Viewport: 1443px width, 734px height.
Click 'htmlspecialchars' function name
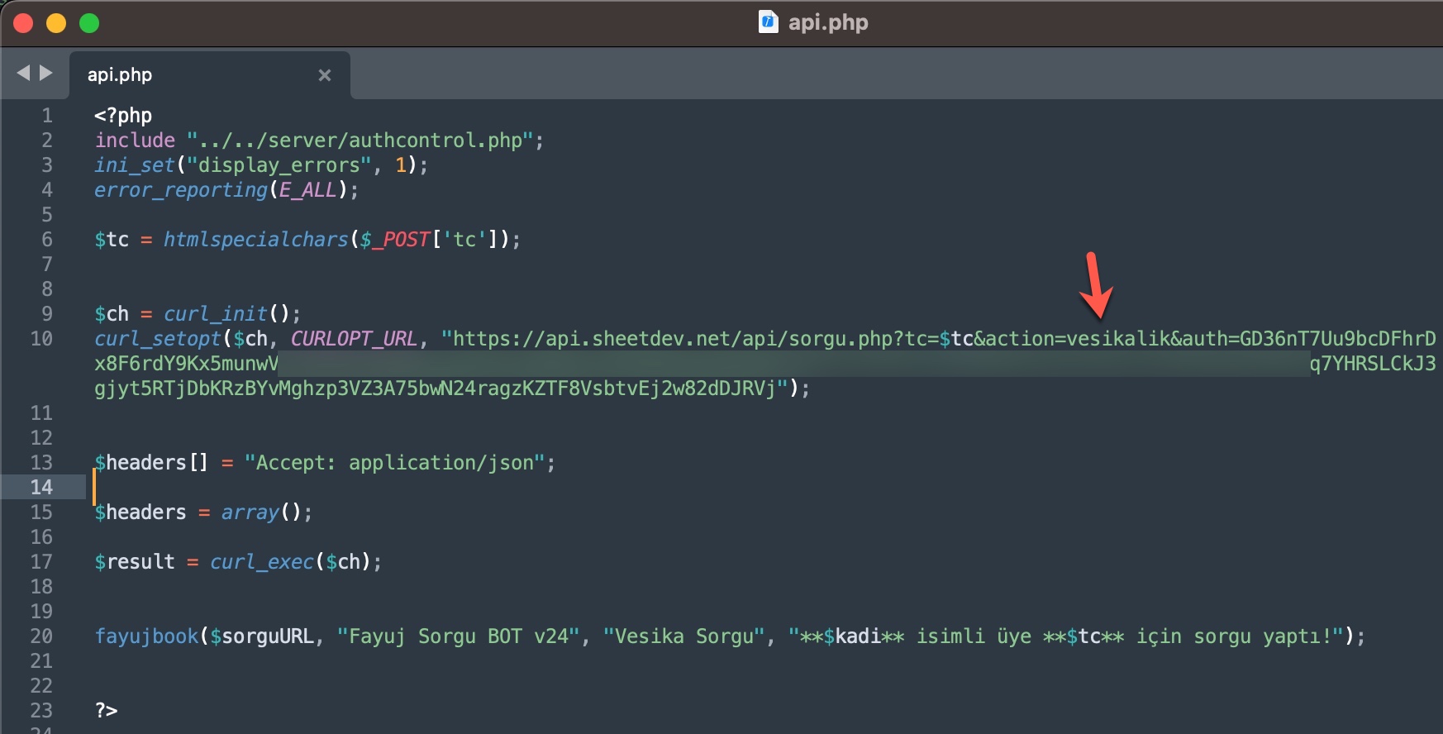[x=256, y=240]
